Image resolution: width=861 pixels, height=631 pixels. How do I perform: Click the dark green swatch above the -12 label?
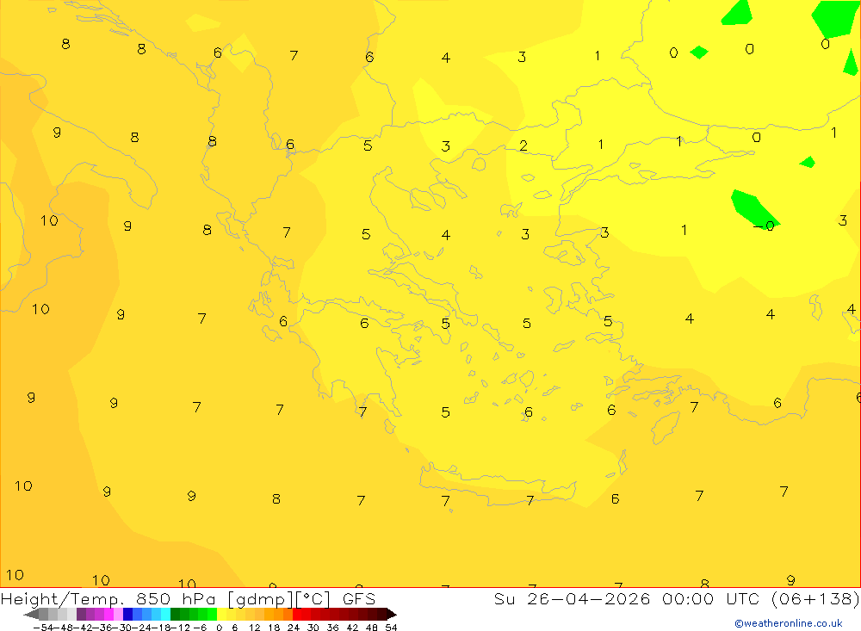(x=175, y=614)
